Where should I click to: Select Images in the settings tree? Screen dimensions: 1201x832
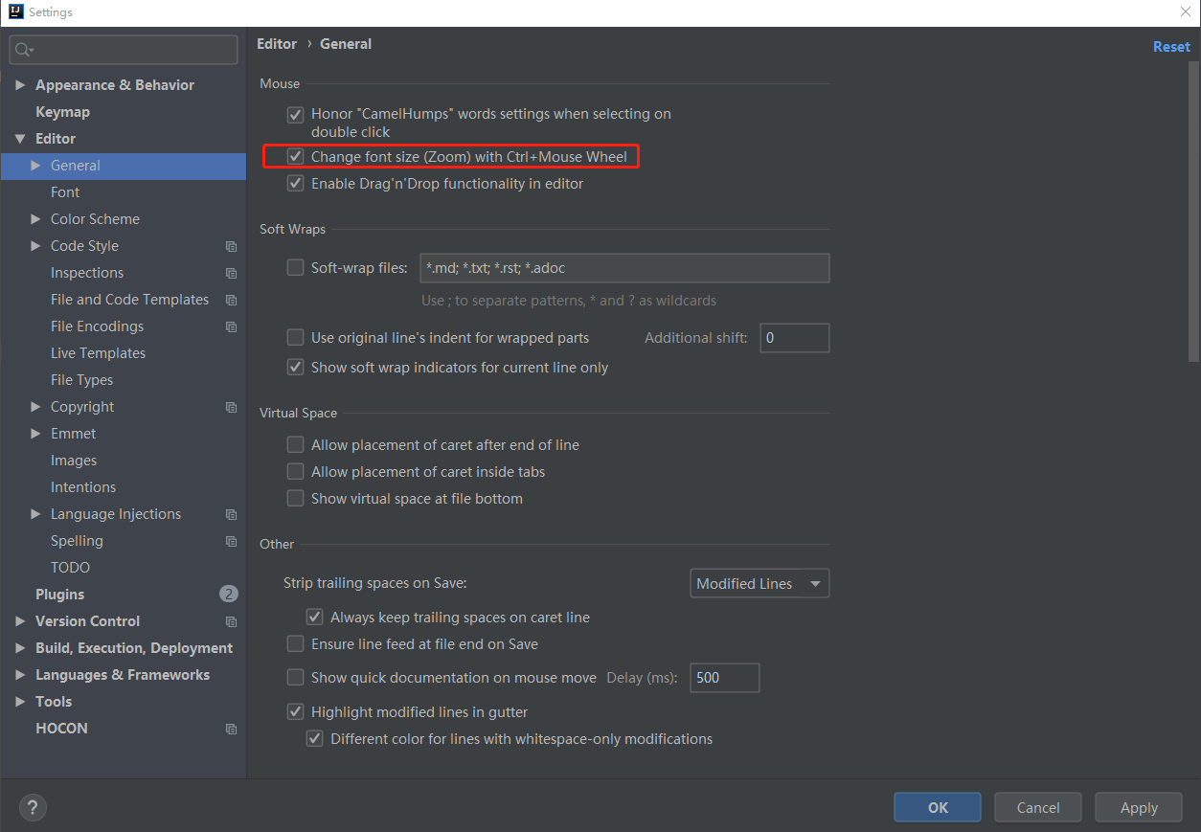click(x=74, y=461)
